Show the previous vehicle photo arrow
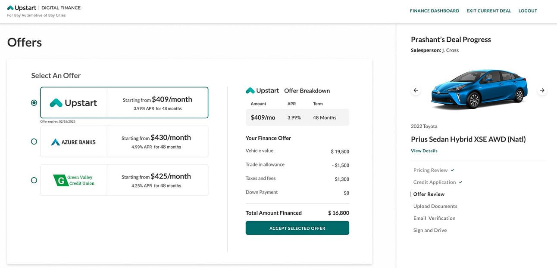Image resolution: width=557 pixels, height=268 pixels. [416, 90]
